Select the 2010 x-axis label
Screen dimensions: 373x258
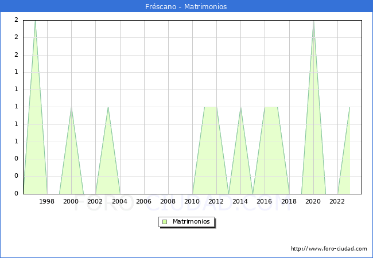[x=192, y=201]
